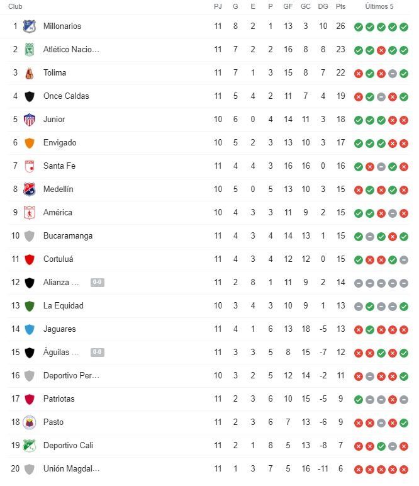This screenshot has width=419, height=486.
Task: Open the Once Caldas team link
Action: pyautogui.click(x=66, y=96)
